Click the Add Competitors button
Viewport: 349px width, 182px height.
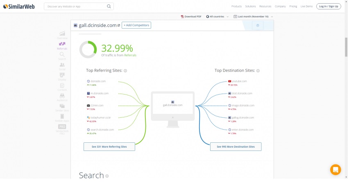point(136,25)
